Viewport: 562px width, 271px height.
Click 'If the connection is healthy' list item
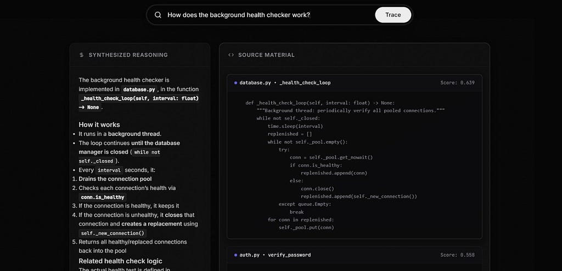point(128,206)
